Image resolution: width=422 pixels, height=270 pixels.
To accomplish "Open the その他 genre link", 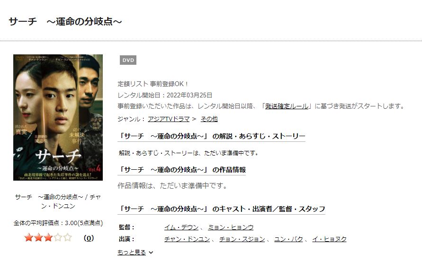I will pos(209,119).
